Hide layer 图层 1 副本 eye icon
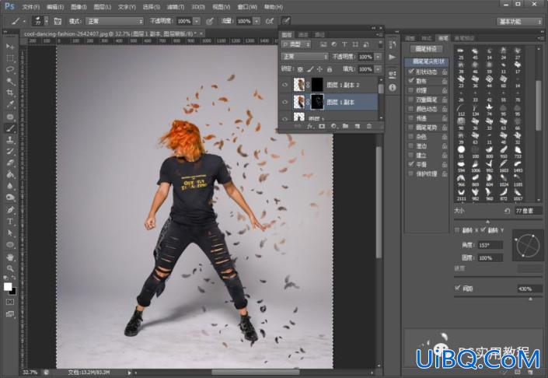Screen dimensions: 548x378 (x=284, y=102)
